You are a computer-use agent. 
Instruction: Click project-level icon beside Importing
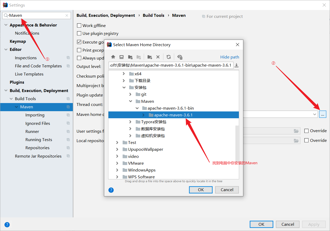pyautogui.click(x=68, y=115)
